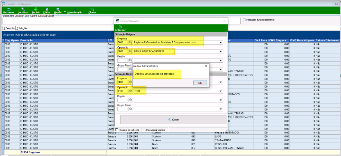Expand the origin Empresa Repinho dropdown
The width and height of the screenshot is (341, 156).
pyautogui.click(x=221, y=43)
